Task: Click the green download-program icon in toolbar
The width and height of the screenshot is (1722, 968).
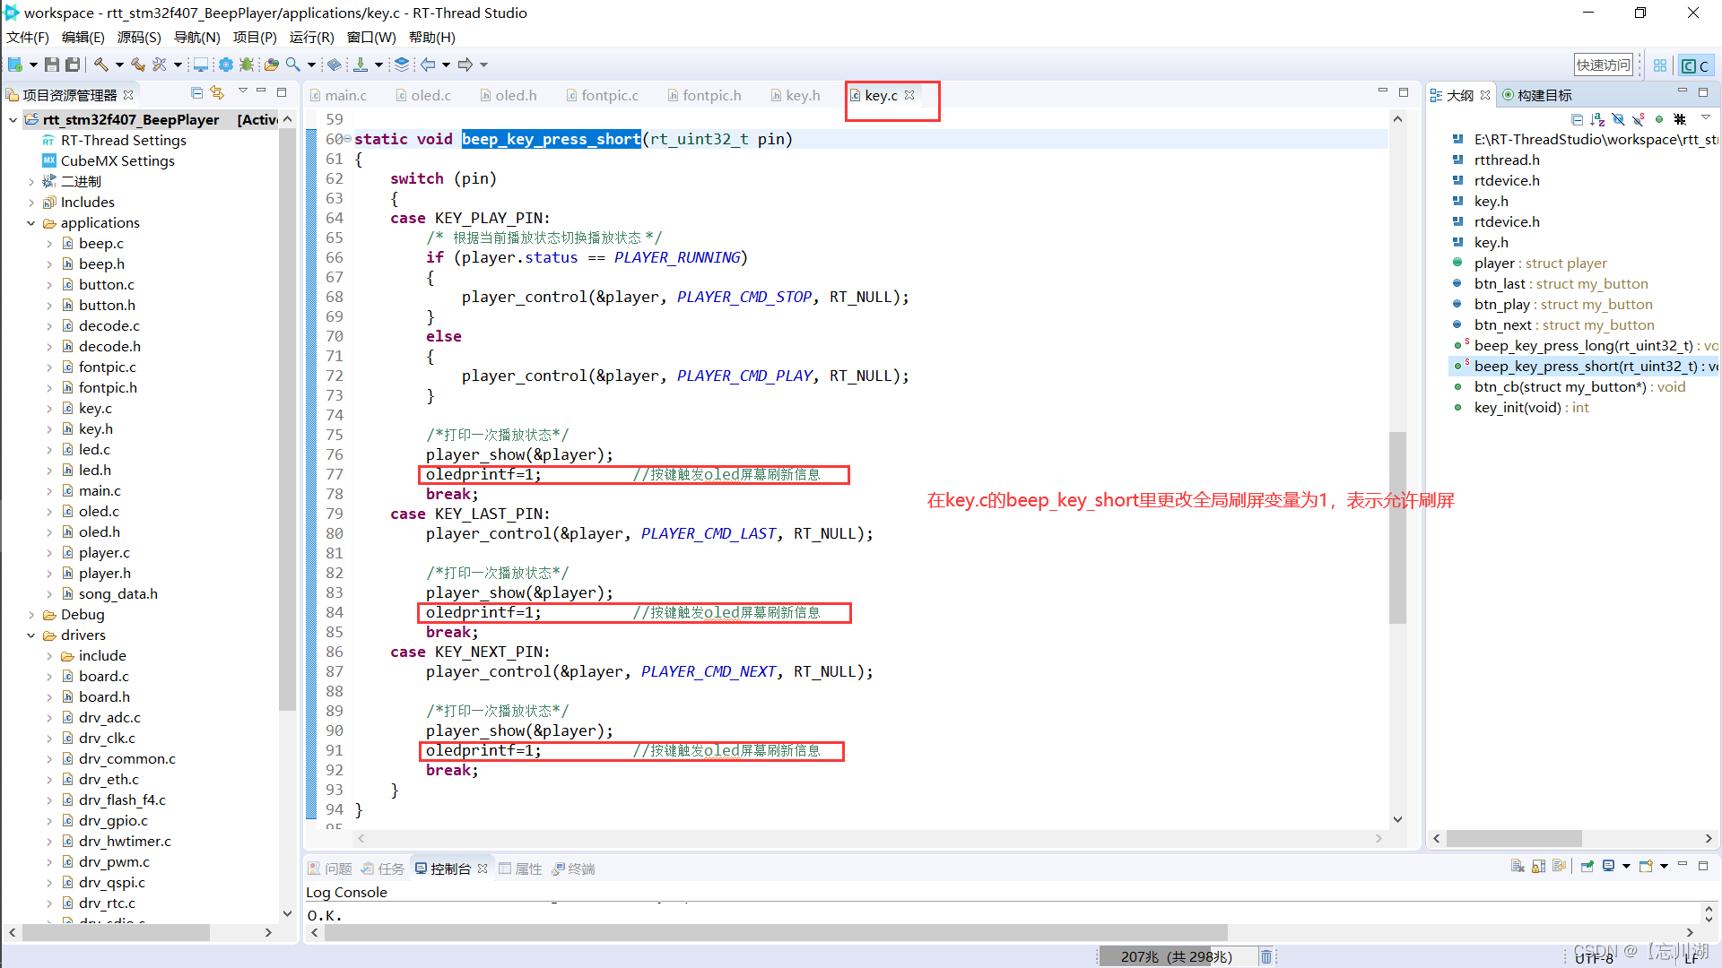Action: 361,65
